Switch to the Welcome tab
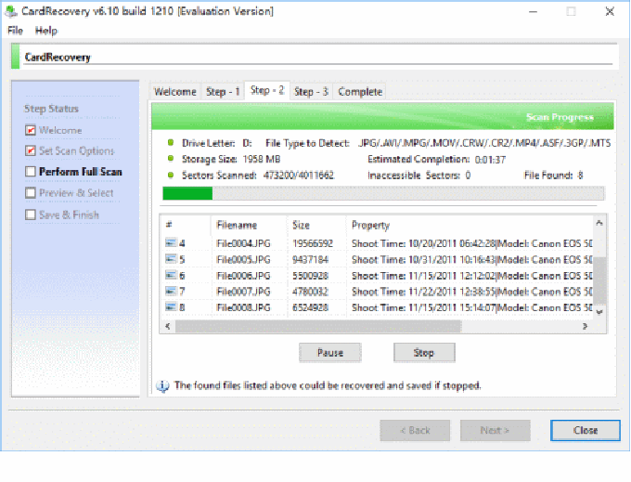Image resolution: width=631 pixels, height=482 pixels. (x=175, y=92)
